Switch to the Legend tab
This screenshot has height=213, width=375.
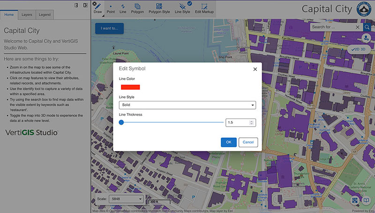point(45,14)
